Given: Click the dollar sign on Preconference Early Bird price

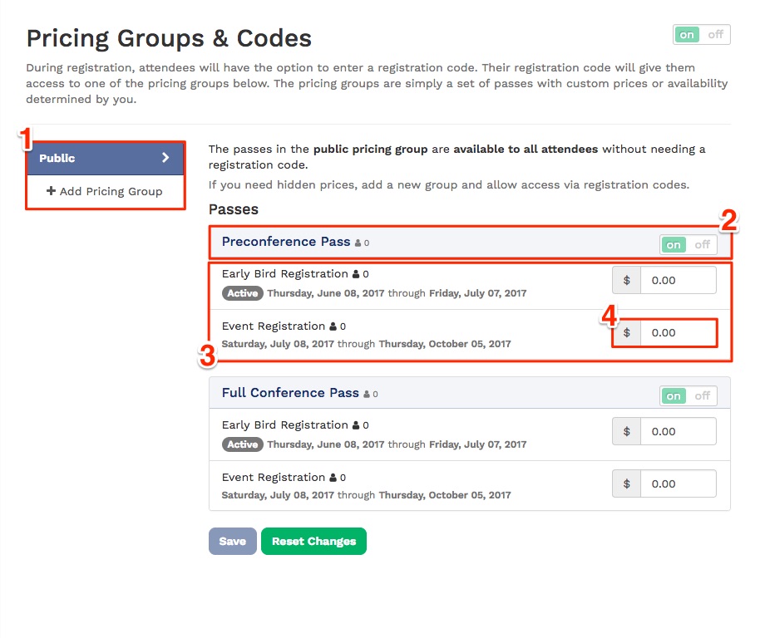Looking at the screenshot, I should (x=626, y=280).
